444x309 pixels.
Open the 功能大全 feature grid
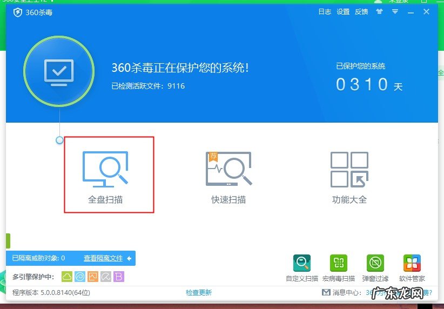click(x=349, y=177)
